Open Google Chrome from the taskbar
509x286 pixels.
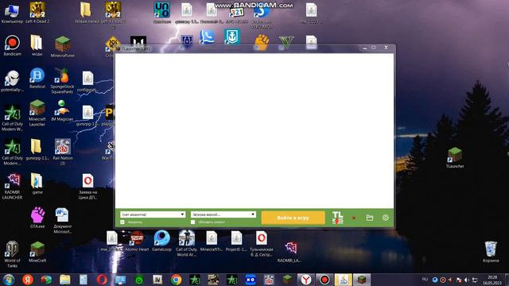point(176,280)
